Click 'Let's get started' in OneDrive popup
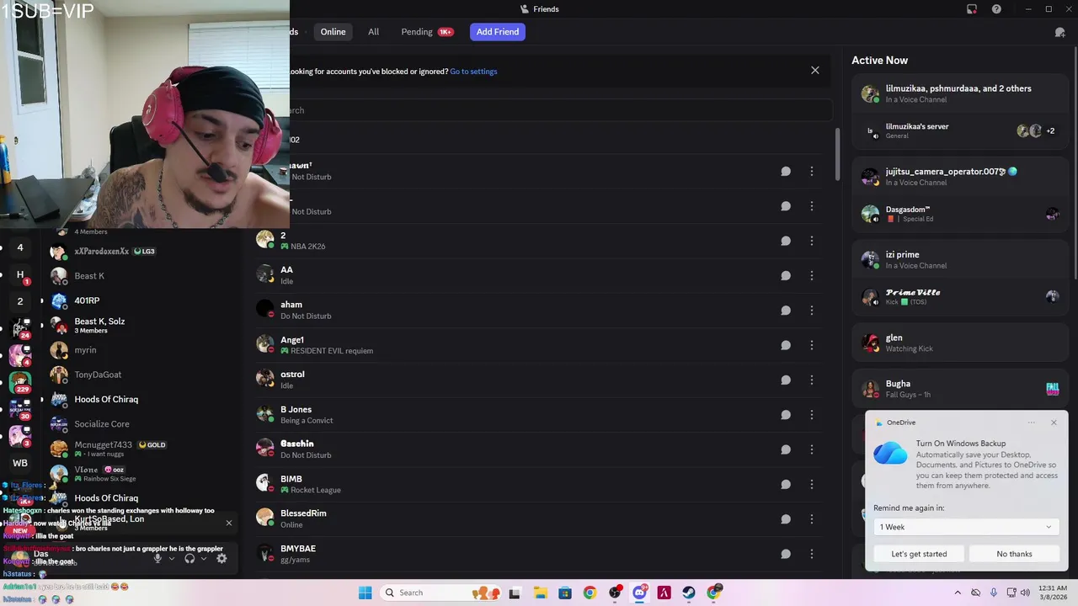This screenshot has height=606, width=1078. coord(919,554)
